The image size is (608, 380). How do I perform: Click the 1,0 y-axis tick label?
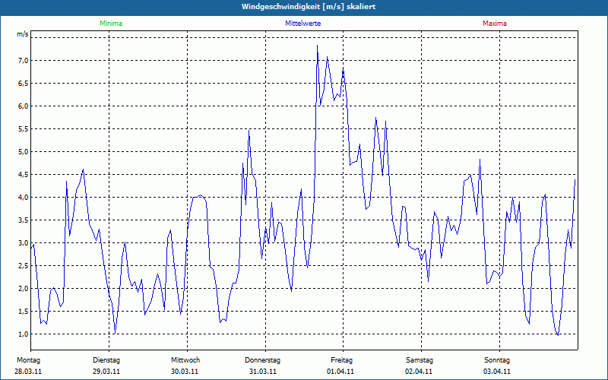[x=23, y=334]
